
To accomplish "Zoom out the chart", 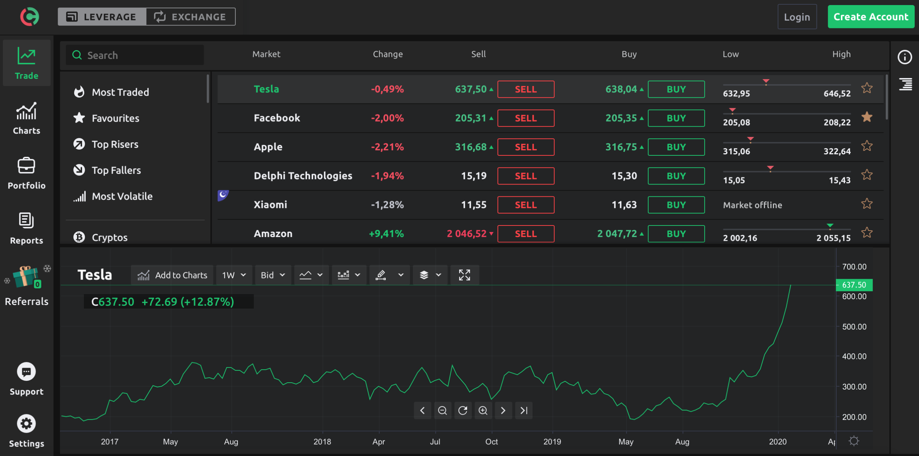I will pos(442,411).
